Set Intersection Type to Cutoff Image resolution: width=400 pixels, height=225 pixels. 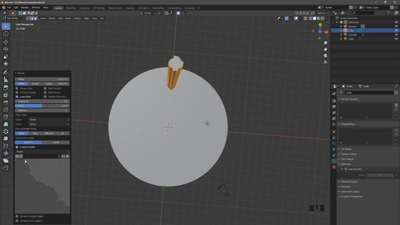tap(56, 142)
